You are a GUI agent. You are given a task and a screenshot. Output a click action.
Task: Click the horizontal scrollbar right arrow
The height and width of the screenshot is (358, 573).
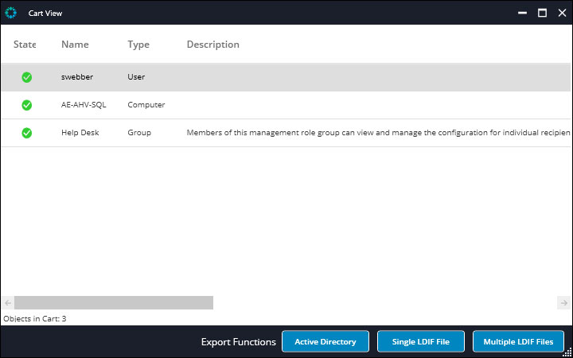pos(564,303)
